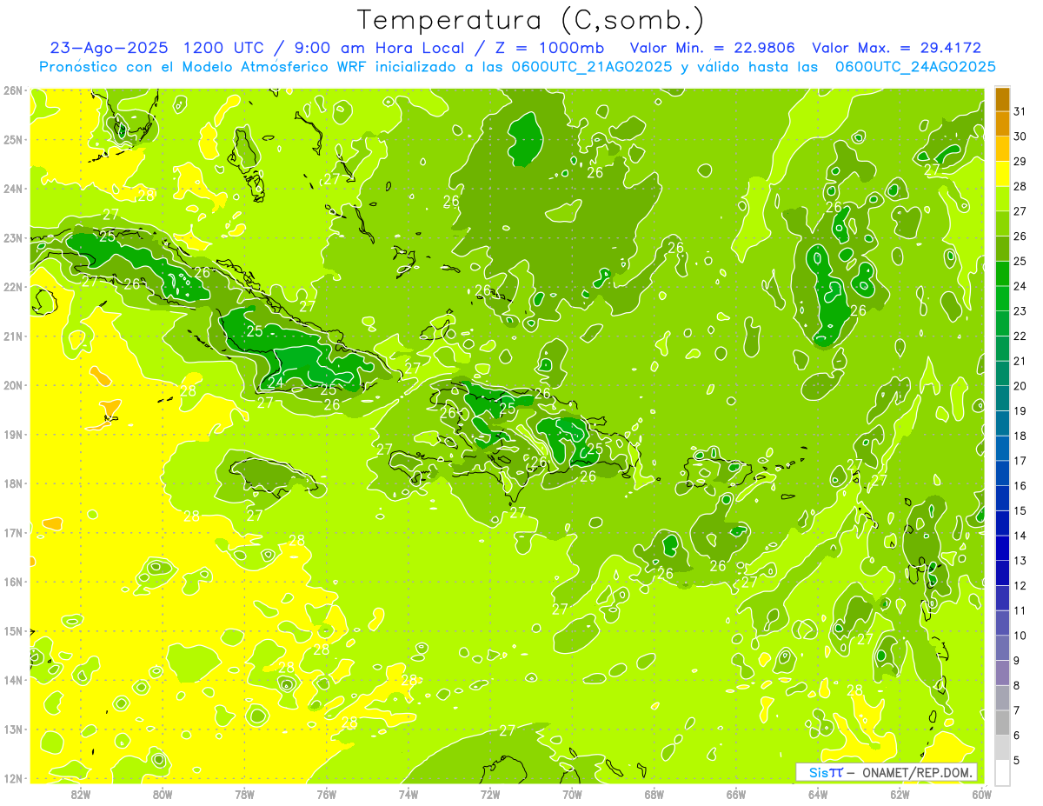The image size is (1043, 806).
Task: Click the '24N' latitude label
Action: pos(12,189)
